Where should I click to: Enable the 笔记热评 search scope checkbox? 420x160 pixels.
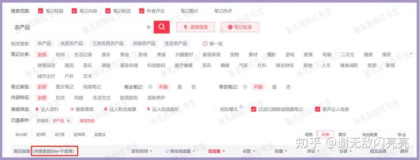pos(209,11)
